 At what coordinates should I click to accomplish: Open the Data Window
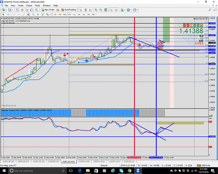tap(22, 10)
